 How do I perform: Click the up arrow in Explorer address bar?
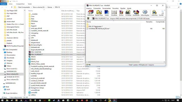(12, 7)
